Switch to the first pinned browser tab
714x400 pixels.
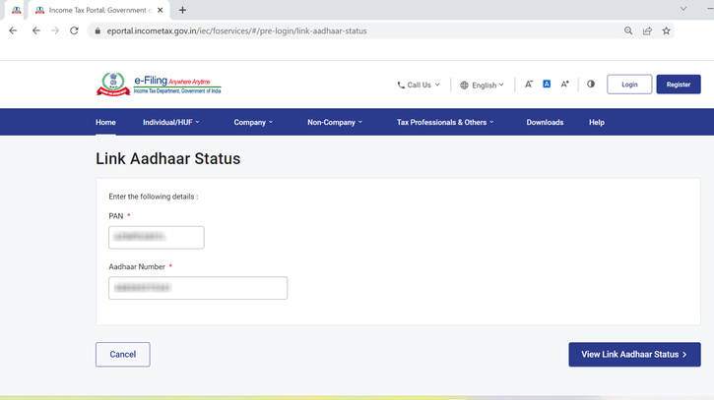17,10
